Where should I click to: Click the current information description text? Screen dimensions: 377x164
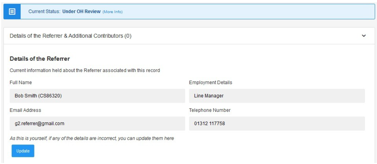click(84, 71)
